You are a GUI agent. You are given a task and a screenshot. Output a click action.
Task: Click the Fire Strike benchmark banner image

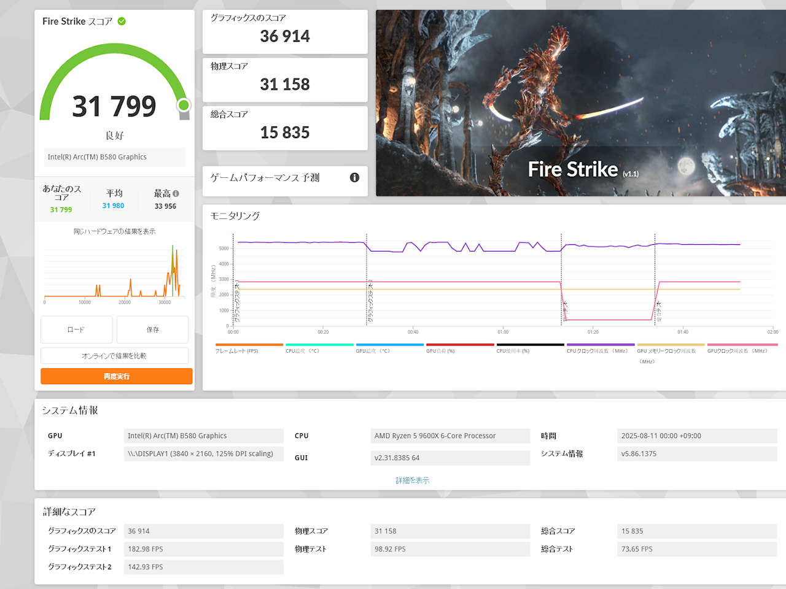point(581,103)
